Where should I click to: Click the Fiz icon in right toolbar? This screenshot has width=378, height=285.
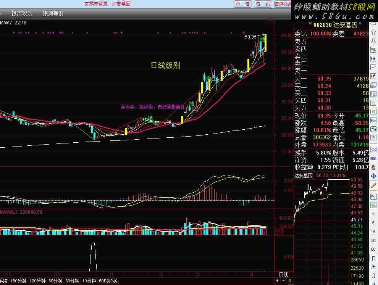(x=373, y=121)
